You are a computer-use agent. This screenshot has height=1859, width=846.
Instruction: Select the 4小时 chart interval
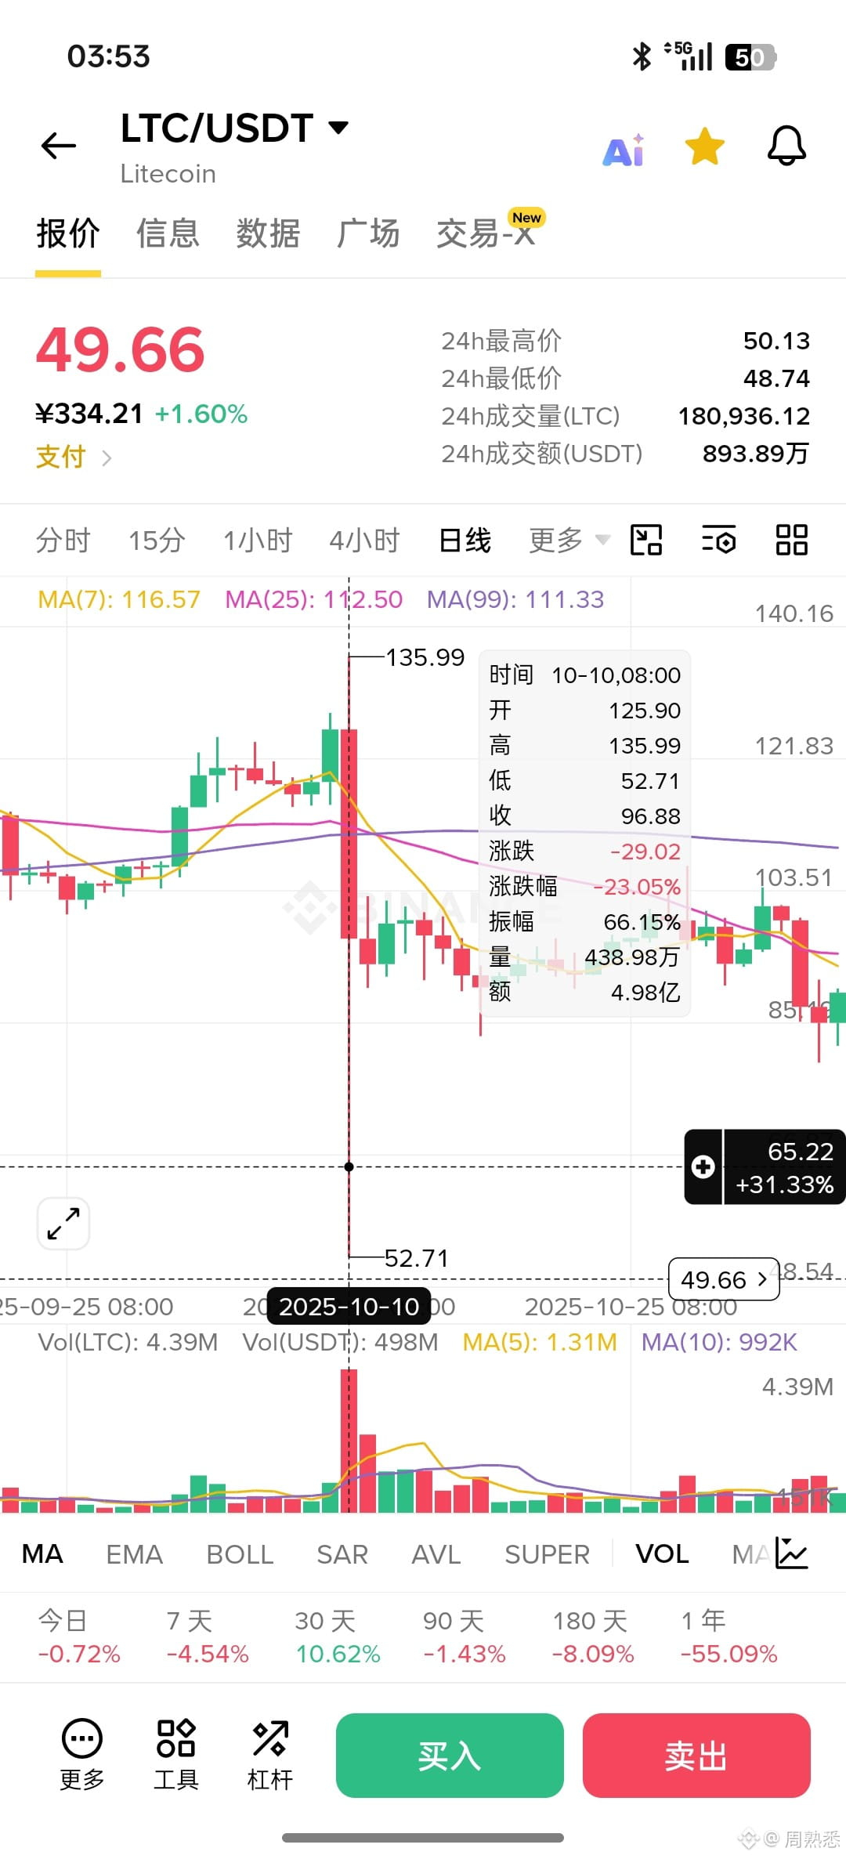pos(364,541)
